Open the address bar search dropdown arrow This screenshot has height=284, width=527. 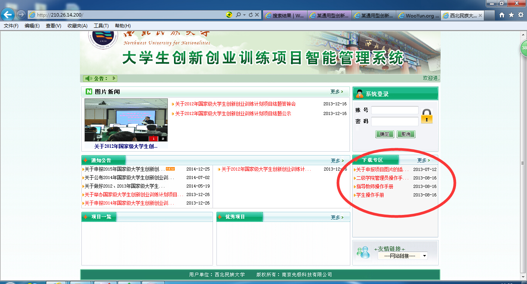tap(244, 15)
